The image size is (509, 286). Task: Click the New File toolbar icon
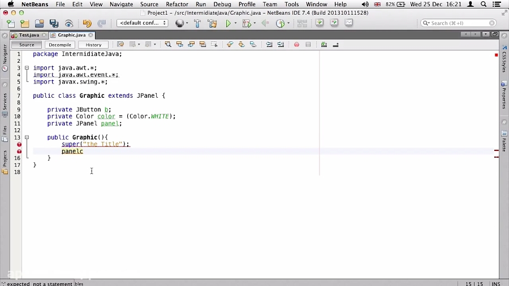pos(10,23)
